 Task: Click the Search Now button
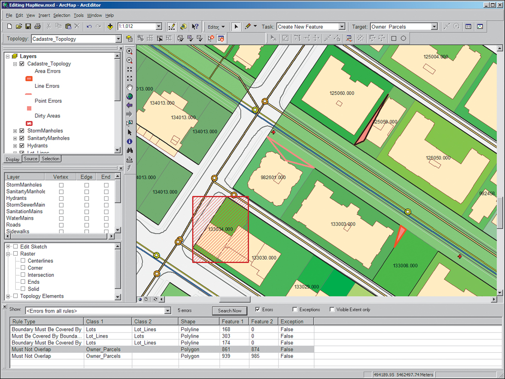pos(230,310)
